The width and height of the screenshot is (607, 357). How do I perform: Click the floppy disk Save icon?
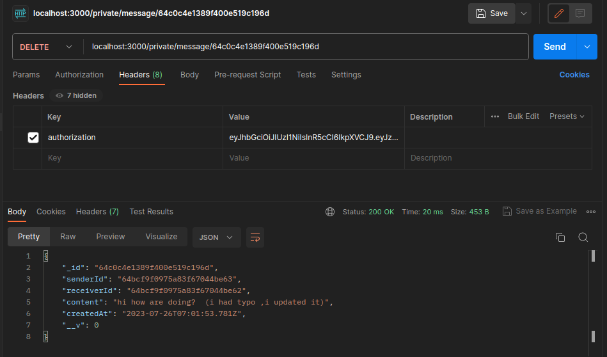tap(480, 13)
